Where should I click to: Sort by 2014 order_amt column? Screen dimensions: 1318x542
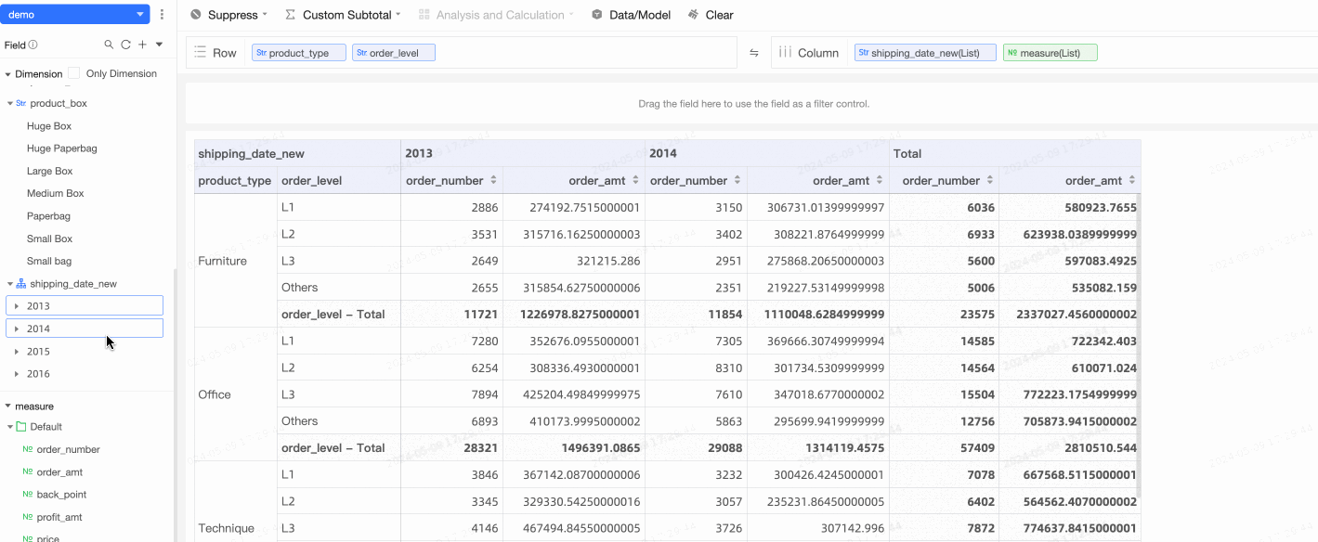[881, 181]
